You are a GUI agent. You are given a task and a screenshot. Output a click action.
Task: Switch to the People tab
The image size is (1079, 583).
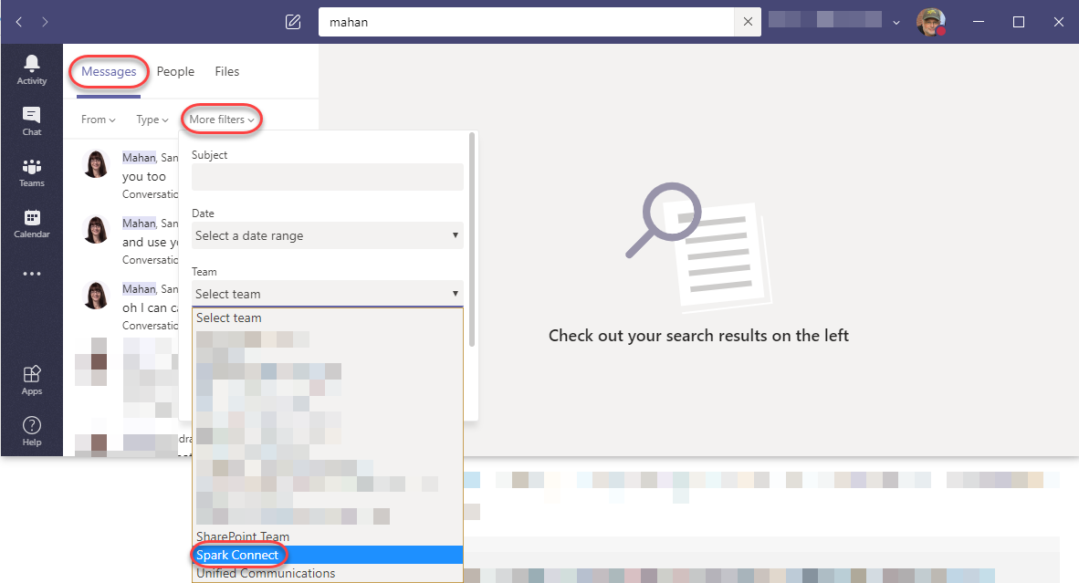(x=175, y=71)
